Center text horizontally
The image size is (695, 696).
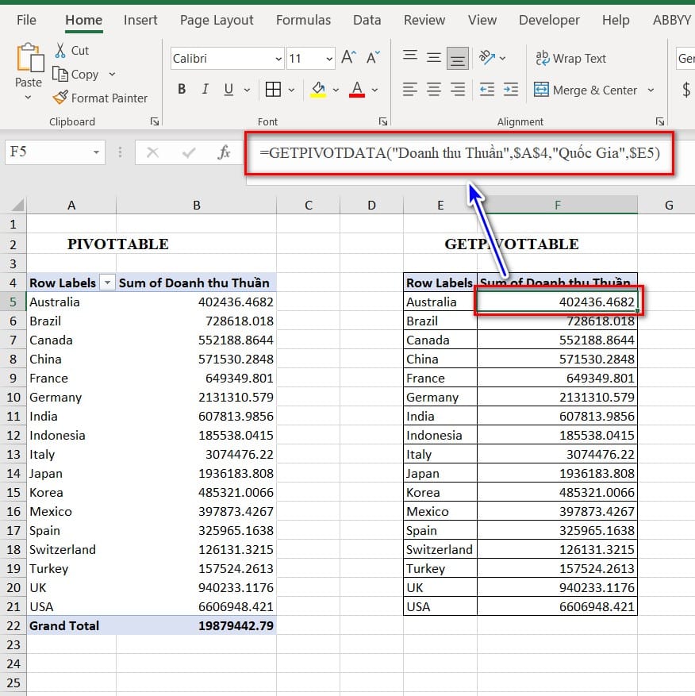click(x=434, y=90)
